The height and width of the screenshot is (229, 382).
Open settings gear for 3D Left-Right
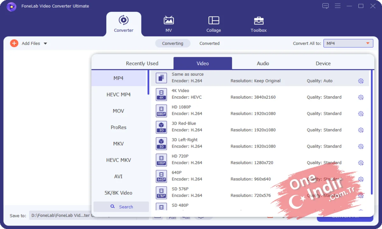pos(361,146)
